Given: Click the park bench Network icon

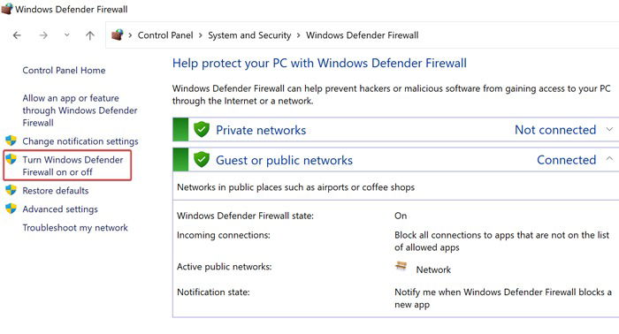Looking at the screenshot, I should 401,266.
